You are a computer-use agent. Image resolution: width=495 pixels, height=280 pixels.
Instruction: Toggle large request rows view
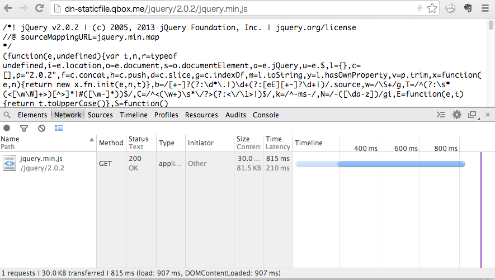(x=59, y=128)
